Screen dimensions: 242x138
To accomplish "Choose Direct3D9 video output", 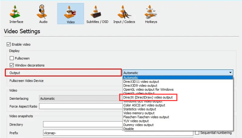I will point(178,86).
